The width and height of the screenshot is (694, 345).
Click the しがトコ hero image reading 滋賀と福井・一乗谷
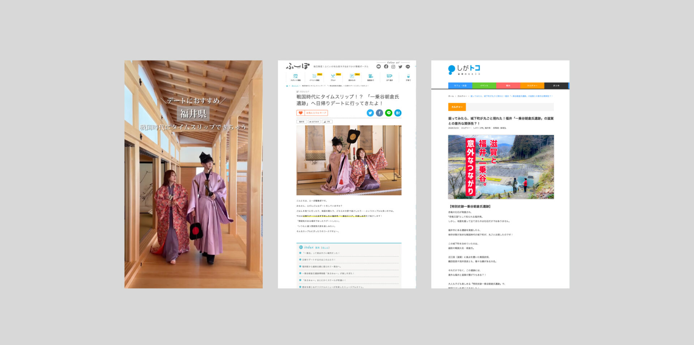pyautogui.click(x=501, y=167)
